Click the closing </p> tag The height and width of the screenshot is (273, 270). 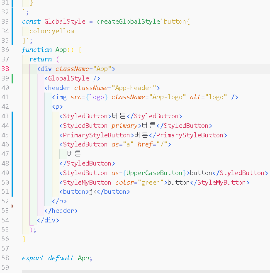[x=59, y=201]
